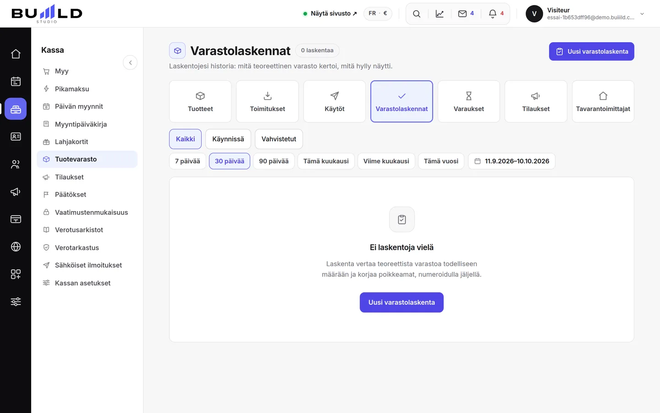The width and height of the screenshot is (660, 413).
Task: Select the Tämä vuosi period filter
Action: [x=441, y=161]
